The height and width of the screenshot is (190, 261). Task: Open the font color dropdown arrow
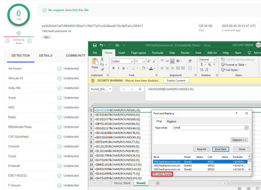[x=155, y=68]
